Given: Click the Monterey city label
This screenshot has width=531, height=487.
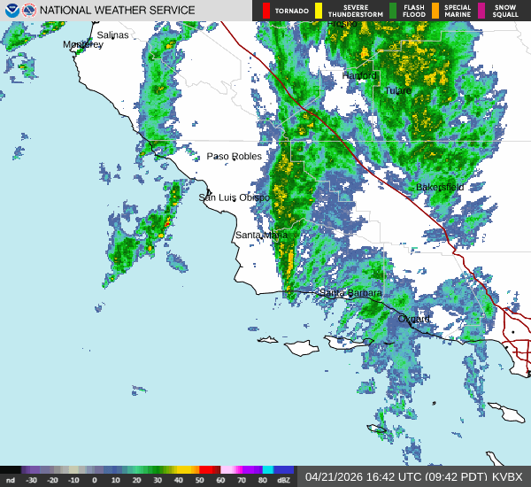Looking at the screenshot, I should 83,44.
